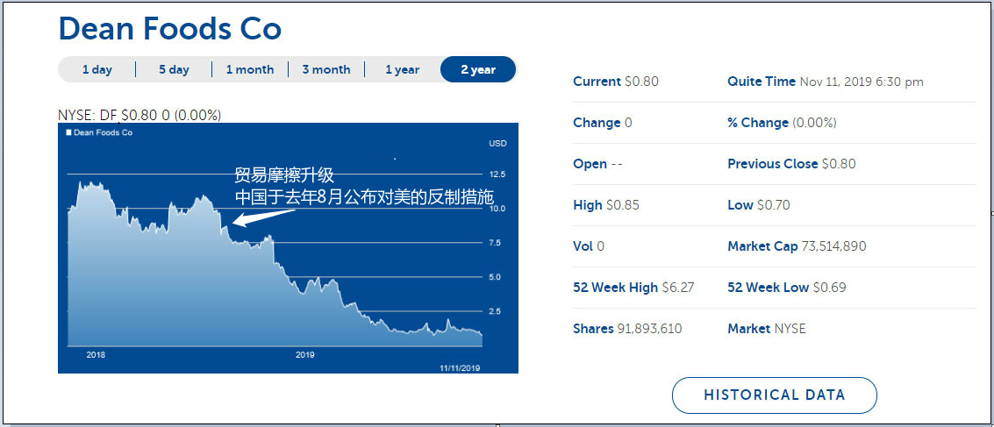Image resolution: width=994 pixels, height=427 pixels.
Task: Click the 12.5 y-axis label on chart
Action: [x=497, y=174]
